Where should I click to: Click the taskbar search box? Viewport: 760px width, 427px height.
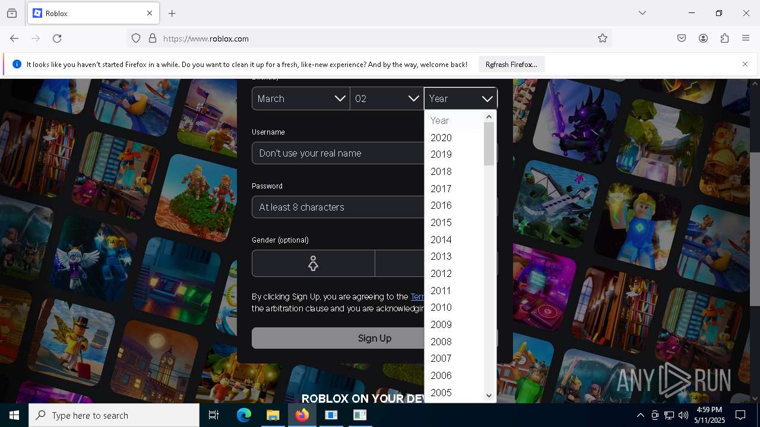tap(114, 415)
